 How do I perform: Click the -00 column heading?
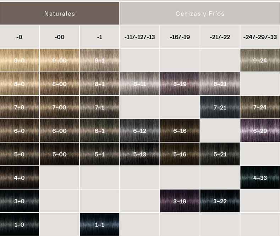60,37
